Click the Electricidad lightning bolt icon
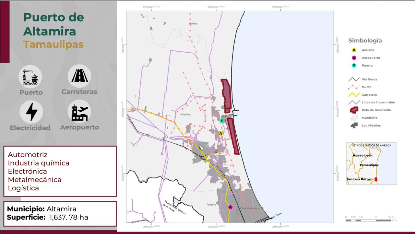This screenshot has height=234, width=415. (31, 112)
